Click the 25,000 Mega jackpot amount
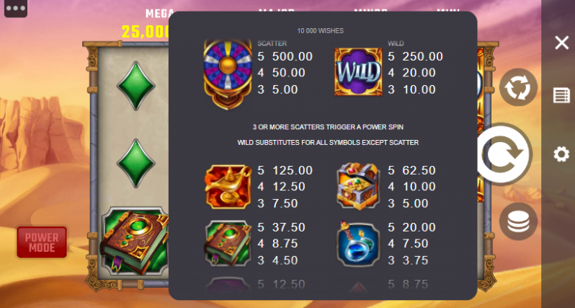This screenshot has height=308, width=575. (x=146, y=32)
